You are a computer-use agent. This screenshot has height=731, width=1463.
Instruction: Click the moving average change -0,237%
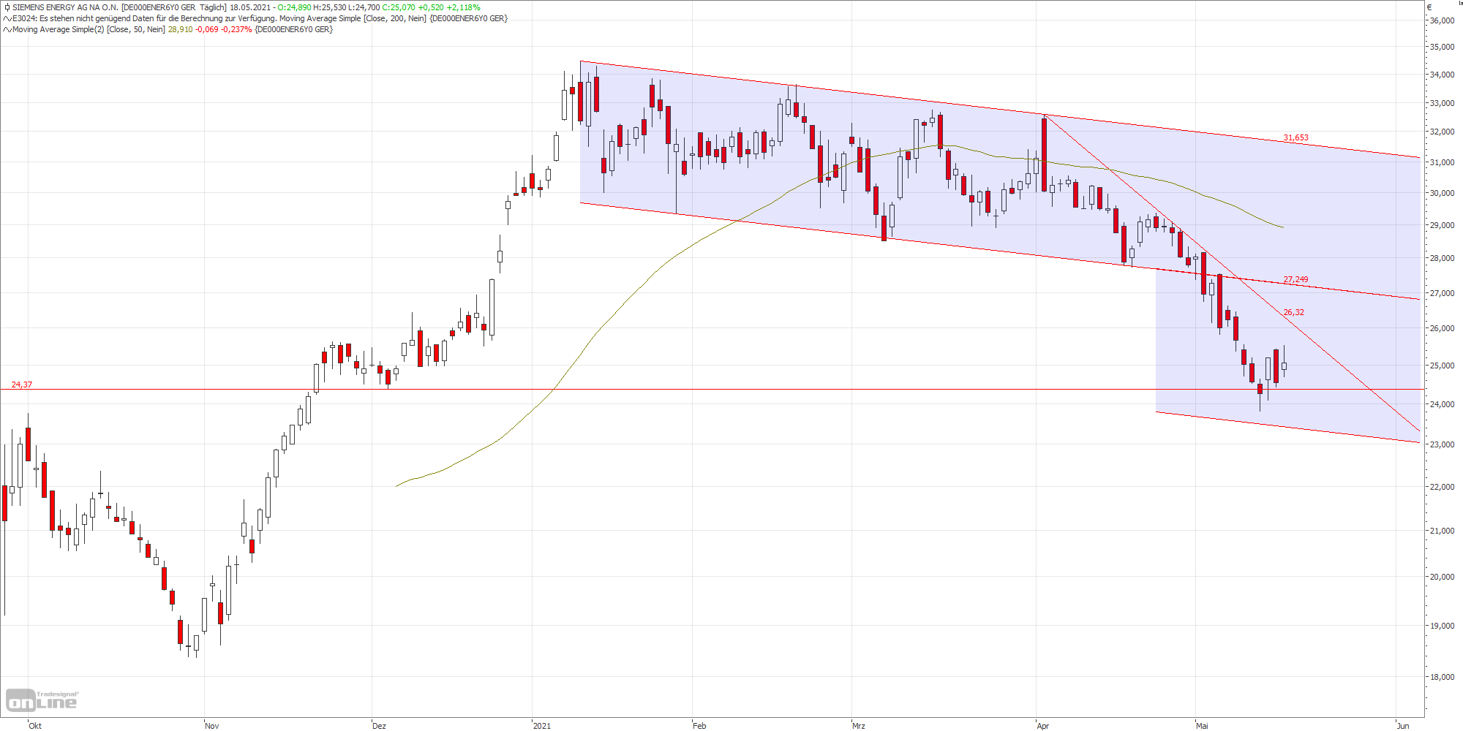pyautogui.click(x=236, y=30)
